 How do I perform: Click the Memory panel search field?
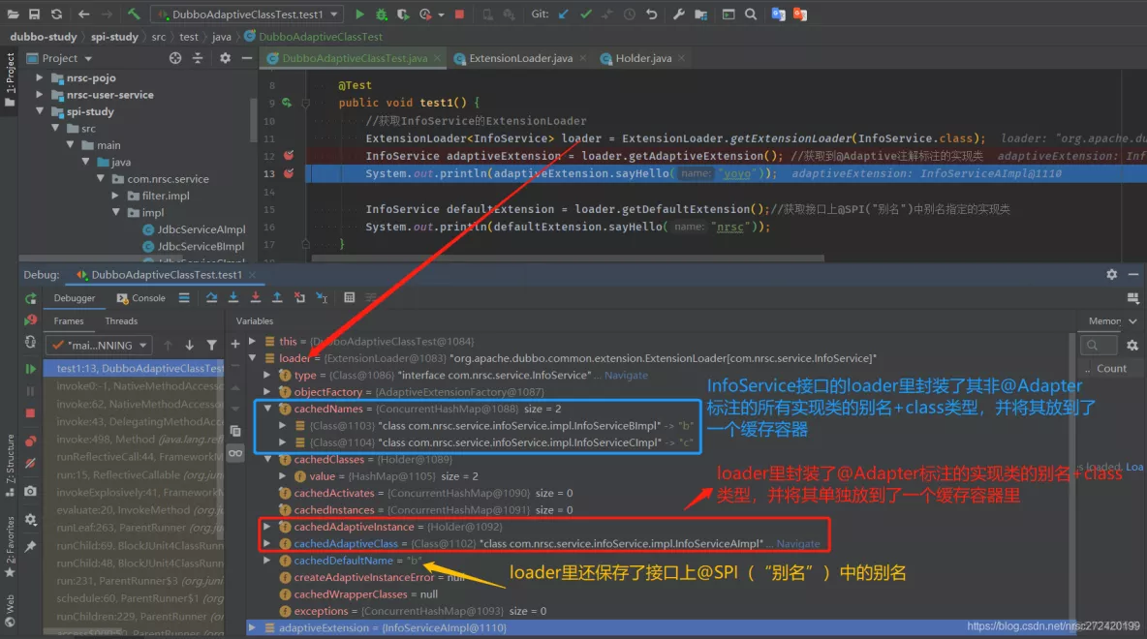point(1098,345)
